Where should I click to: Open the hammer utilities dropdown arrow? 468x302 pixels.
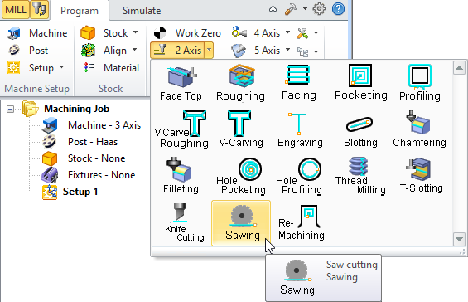point(305,9)
